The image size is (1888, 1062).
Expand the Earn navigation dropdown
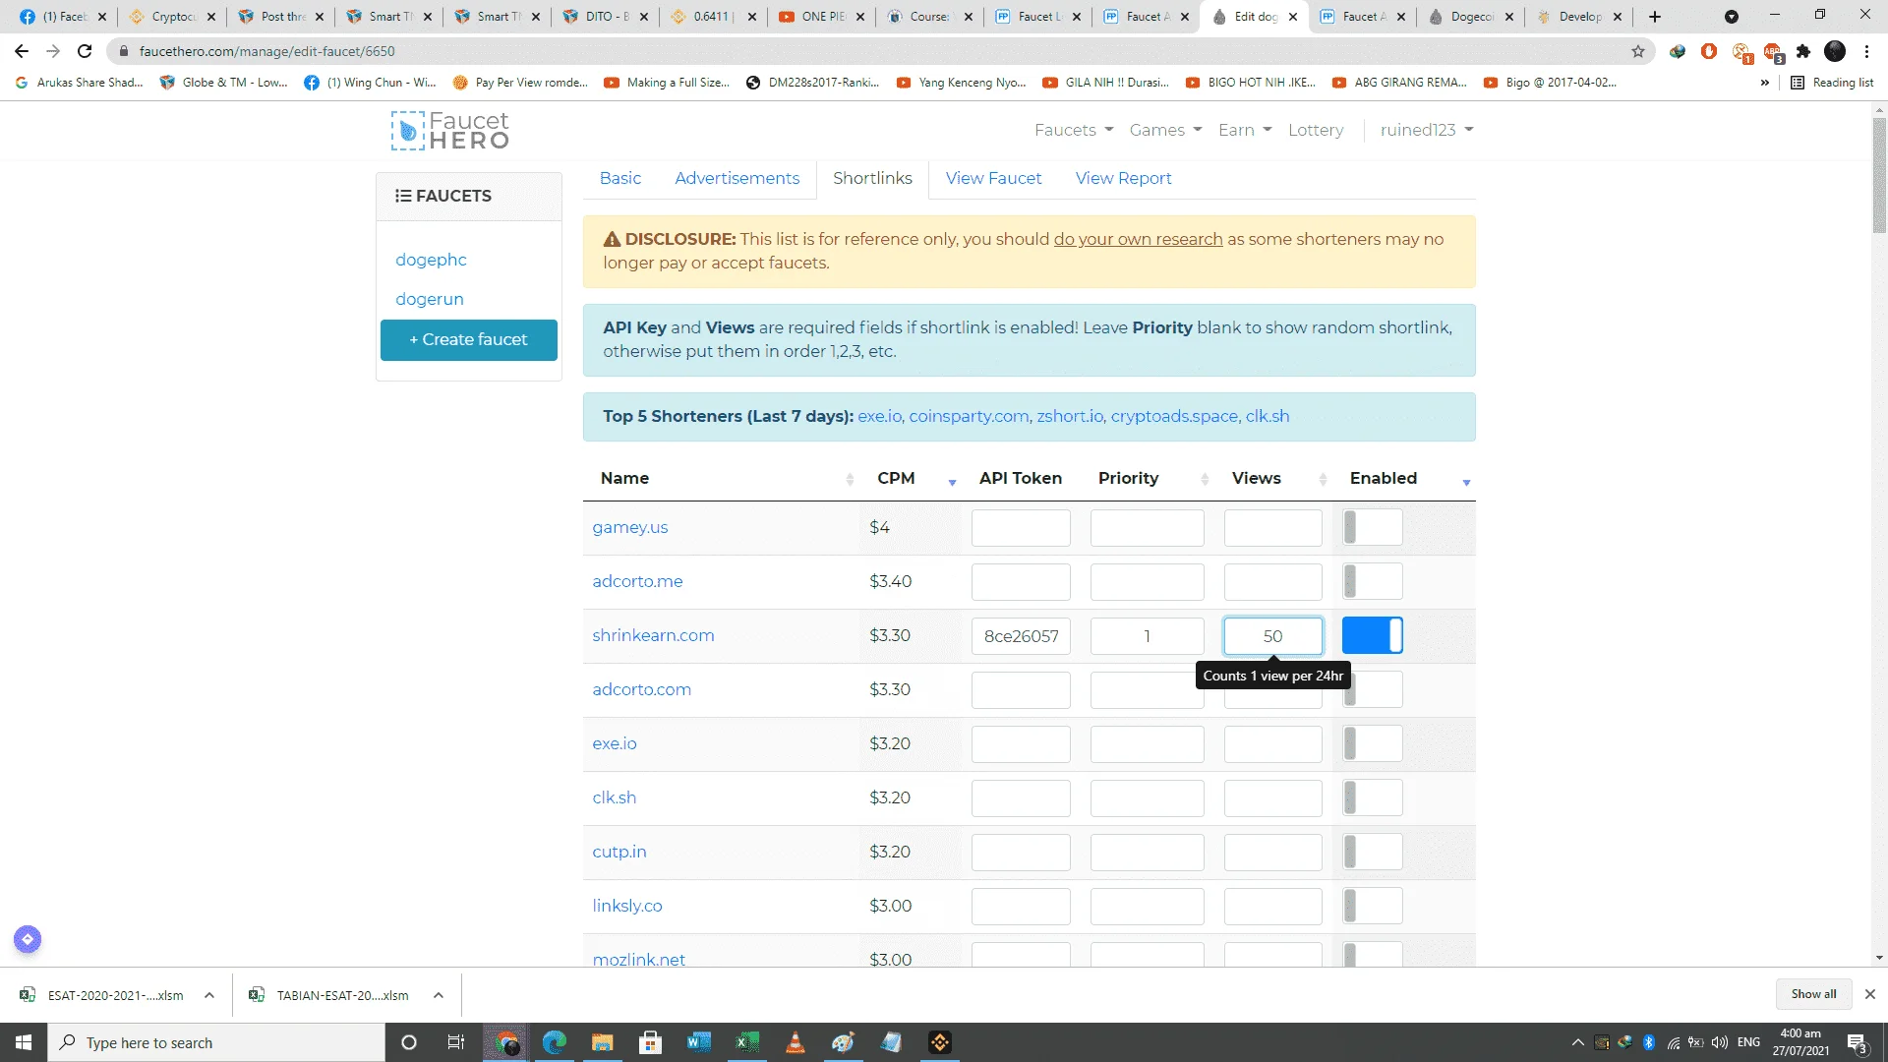pos(1245,130)
